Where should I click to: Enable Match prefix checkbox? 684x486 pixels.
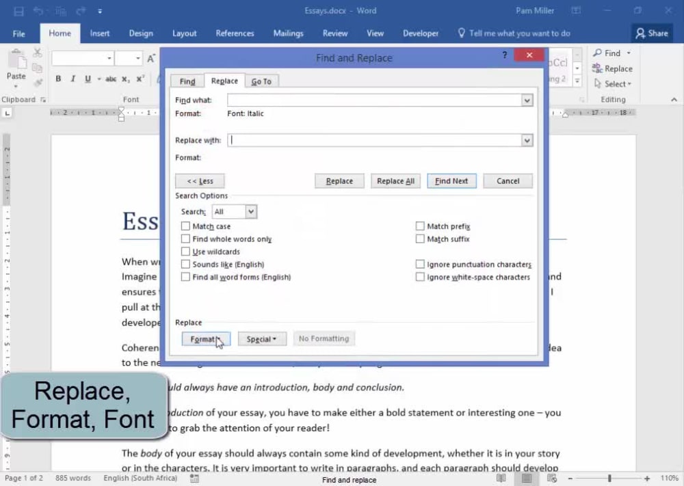(x=420, y=226)
